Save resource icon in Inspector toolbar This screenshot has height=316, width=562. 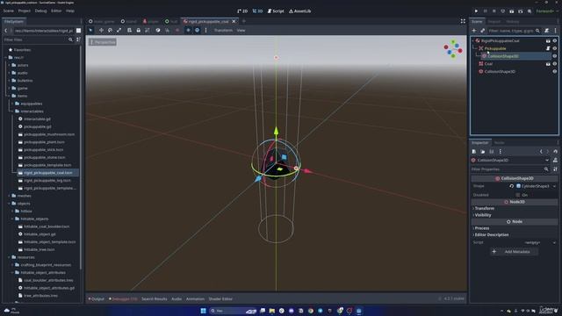pyautogui.click(x=492, y=152)
